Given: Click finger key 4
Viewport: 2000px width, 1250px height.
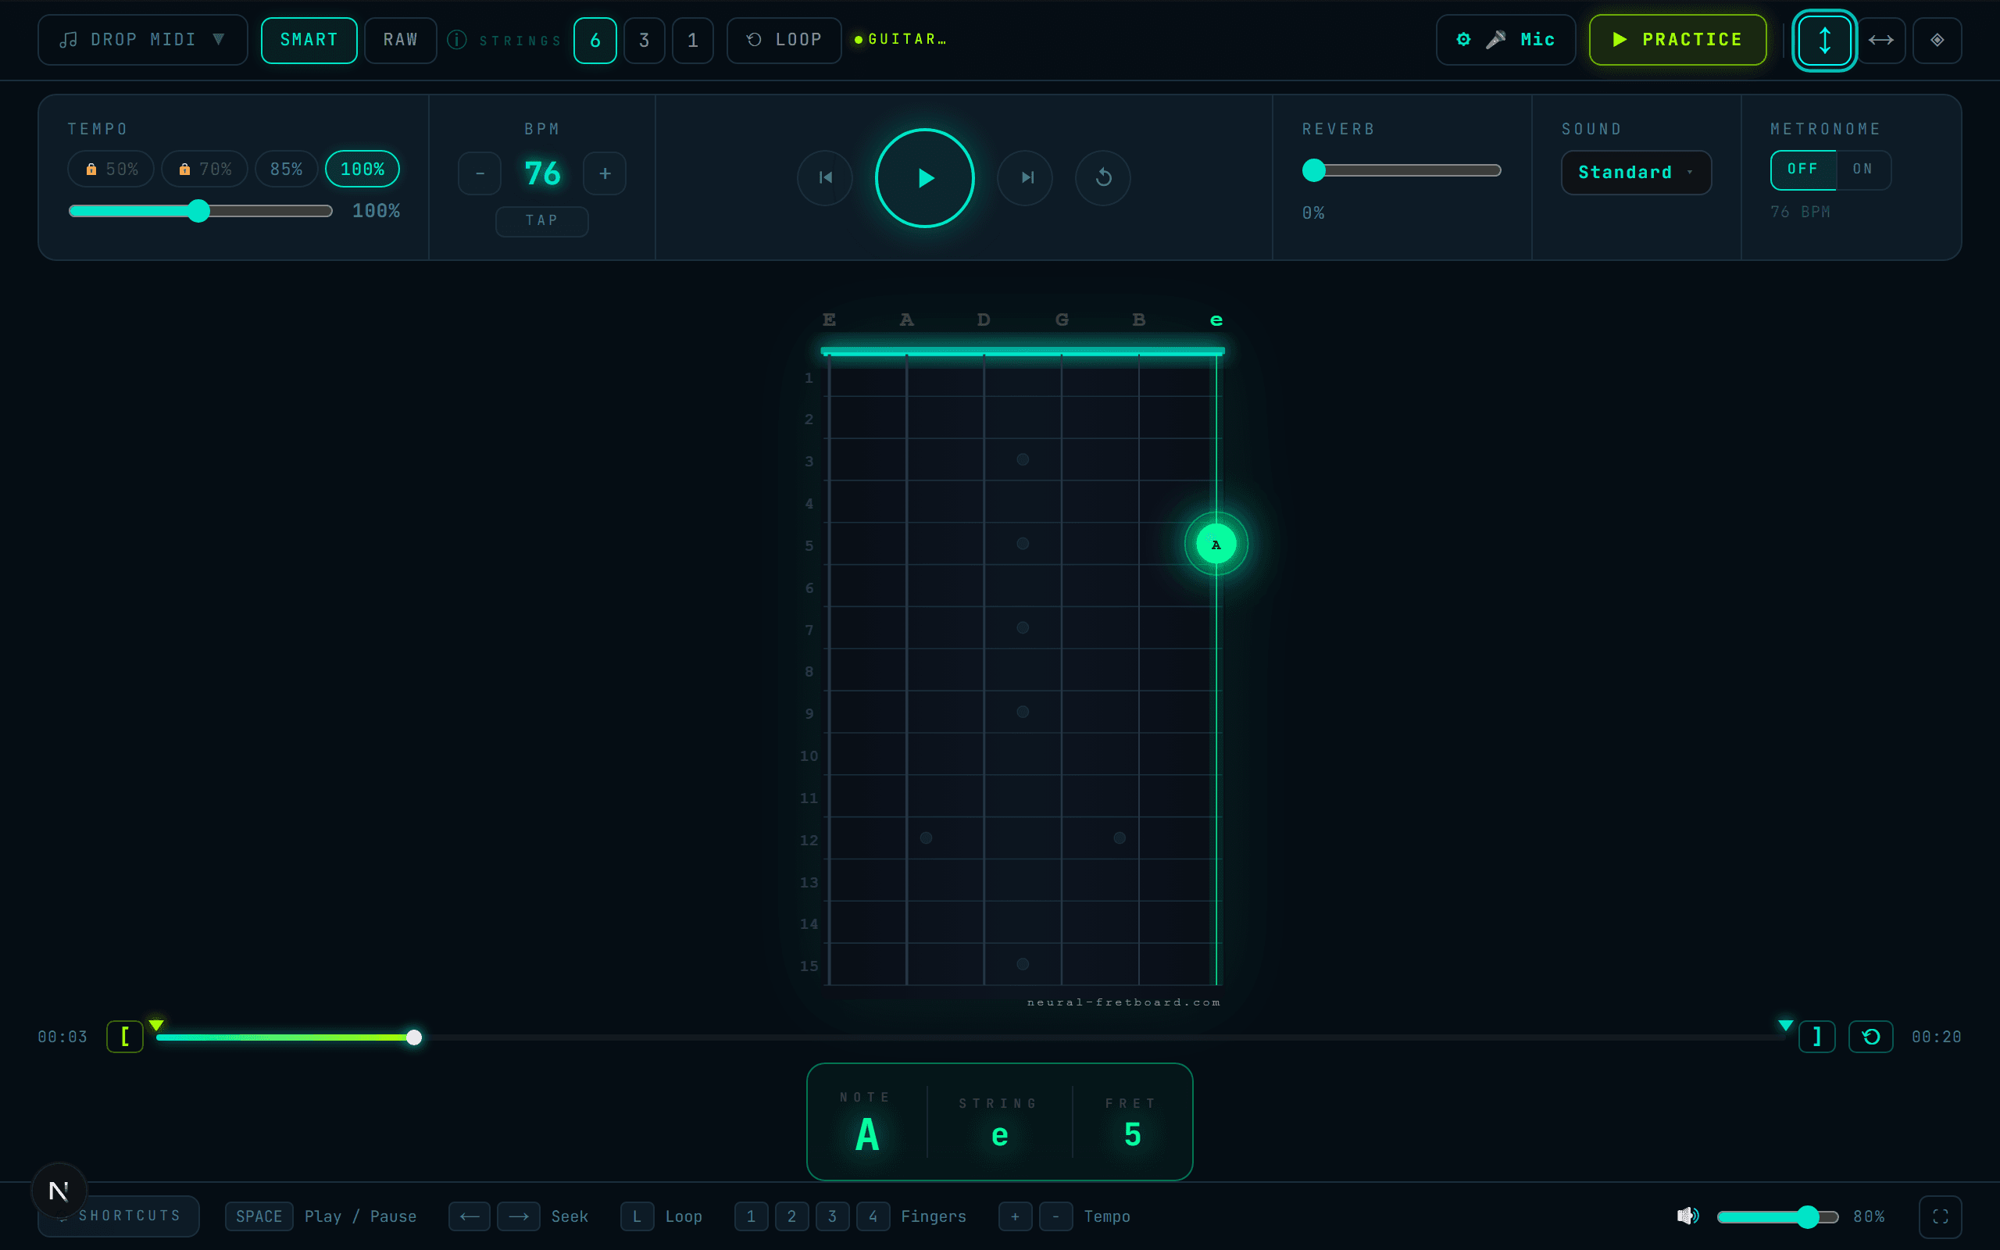Looking at the screenshot, I should point(873,1217).
